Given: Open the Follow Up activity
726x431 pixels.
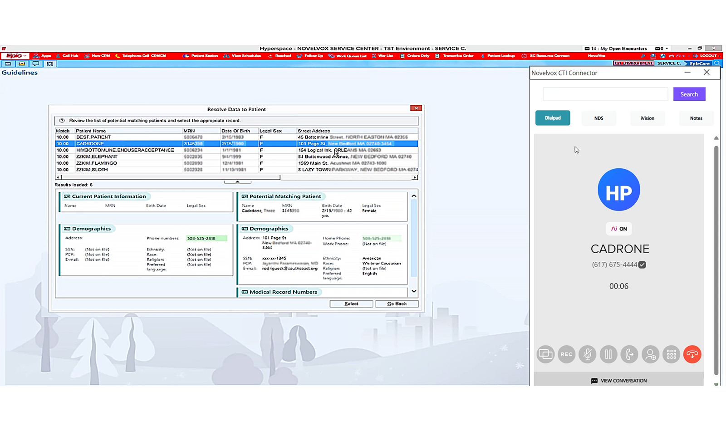Looking at the screenshot, I should click(310, 56).
